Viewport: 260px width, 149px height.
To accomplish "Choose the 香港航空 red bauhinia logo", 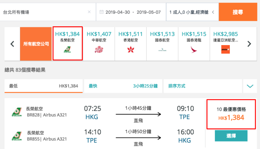I will 131,49.
